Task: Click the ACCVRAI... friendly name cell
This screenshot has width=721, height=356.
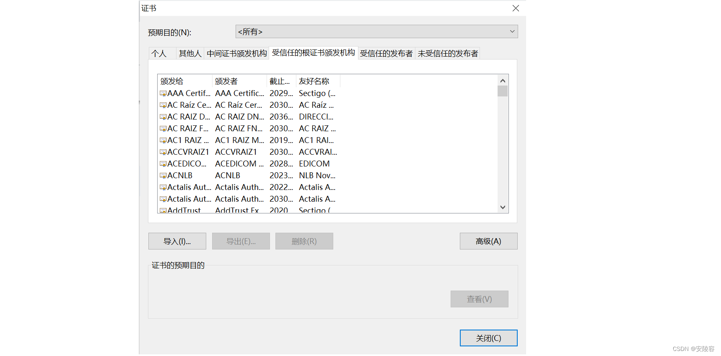Action: tap(318, 152)
